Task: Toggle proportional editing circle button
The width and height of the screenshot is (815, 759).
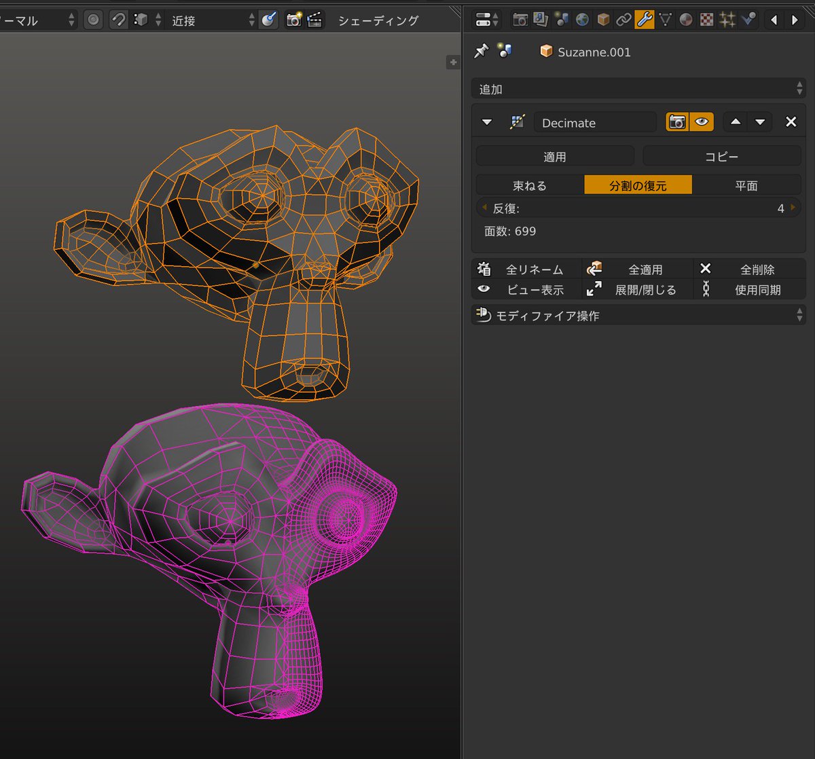Action: [x=94, y=20]
